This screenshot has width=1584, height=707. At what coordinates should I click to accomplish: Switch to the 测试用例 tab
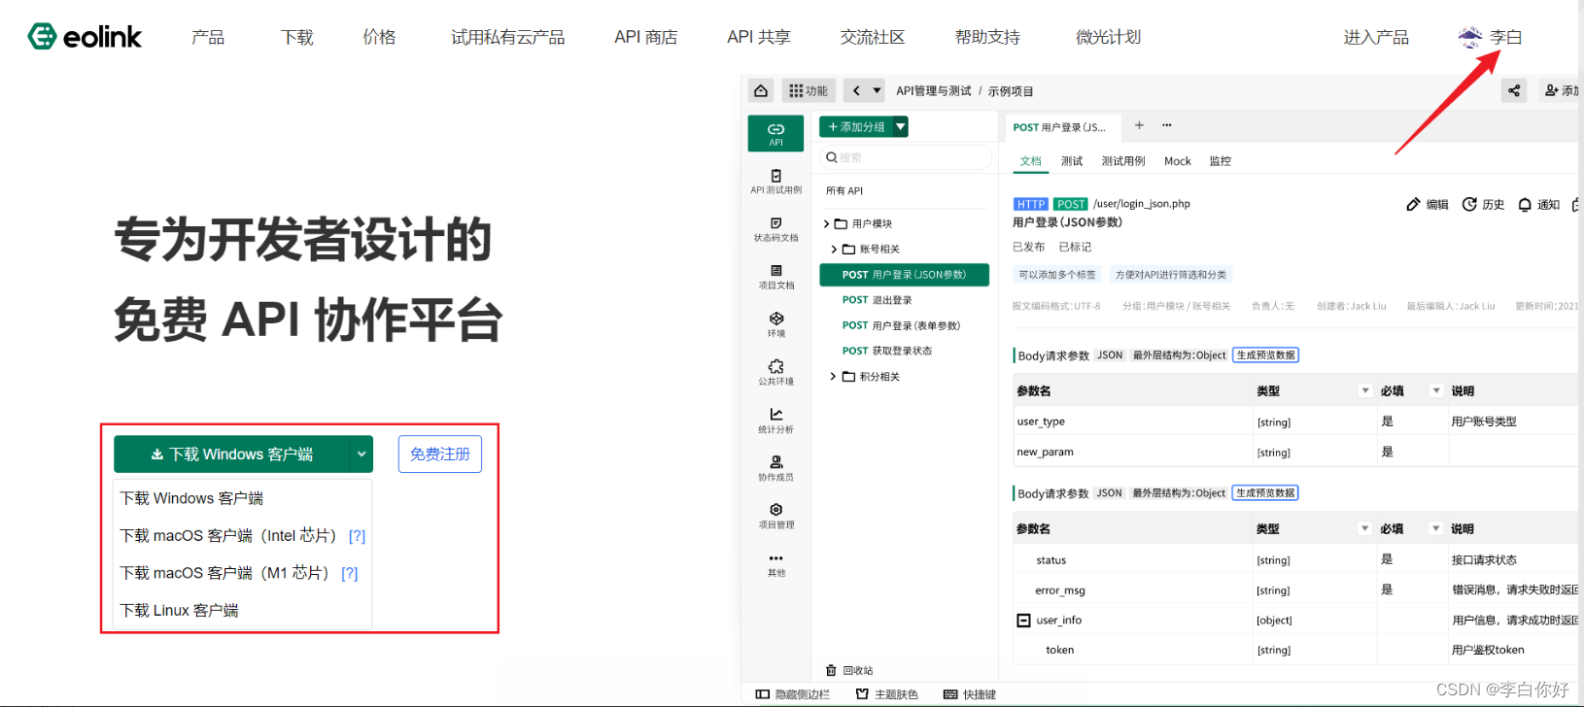tap(1123, 161)
